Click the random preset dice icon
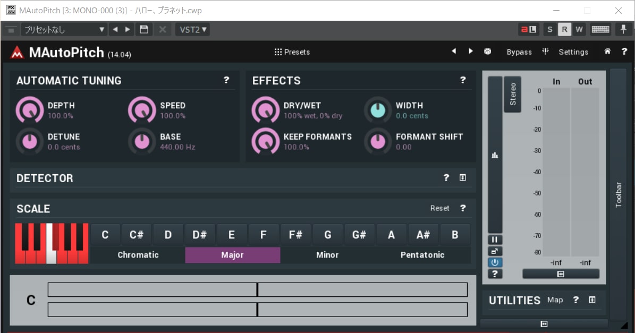This screenshot has width=635, height=333. (488, 52)
